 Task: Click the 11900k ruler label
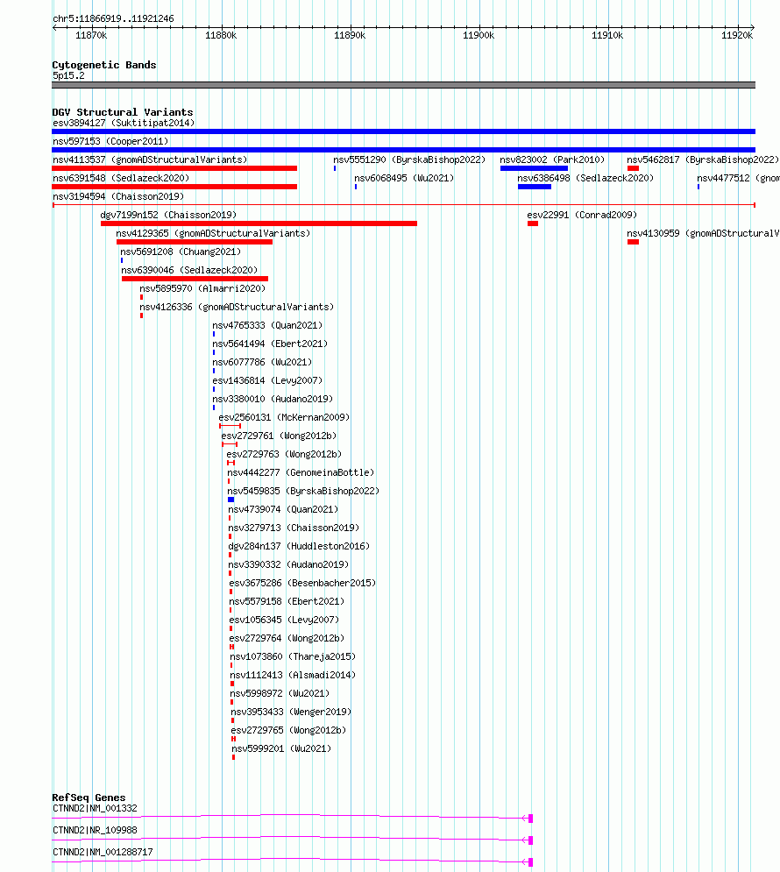pos(479,35)
